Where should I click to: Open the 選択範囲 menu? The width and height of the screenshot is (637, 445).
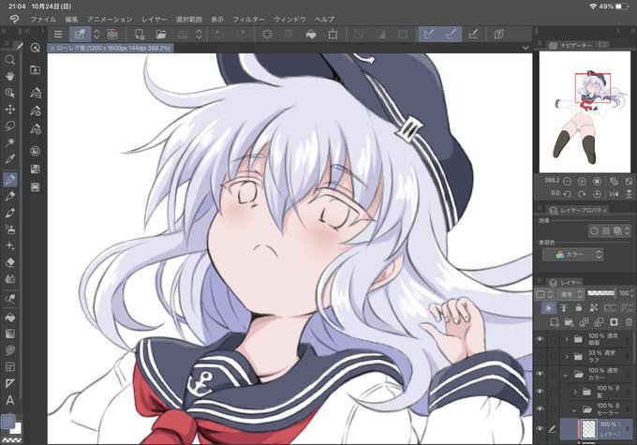189,19
